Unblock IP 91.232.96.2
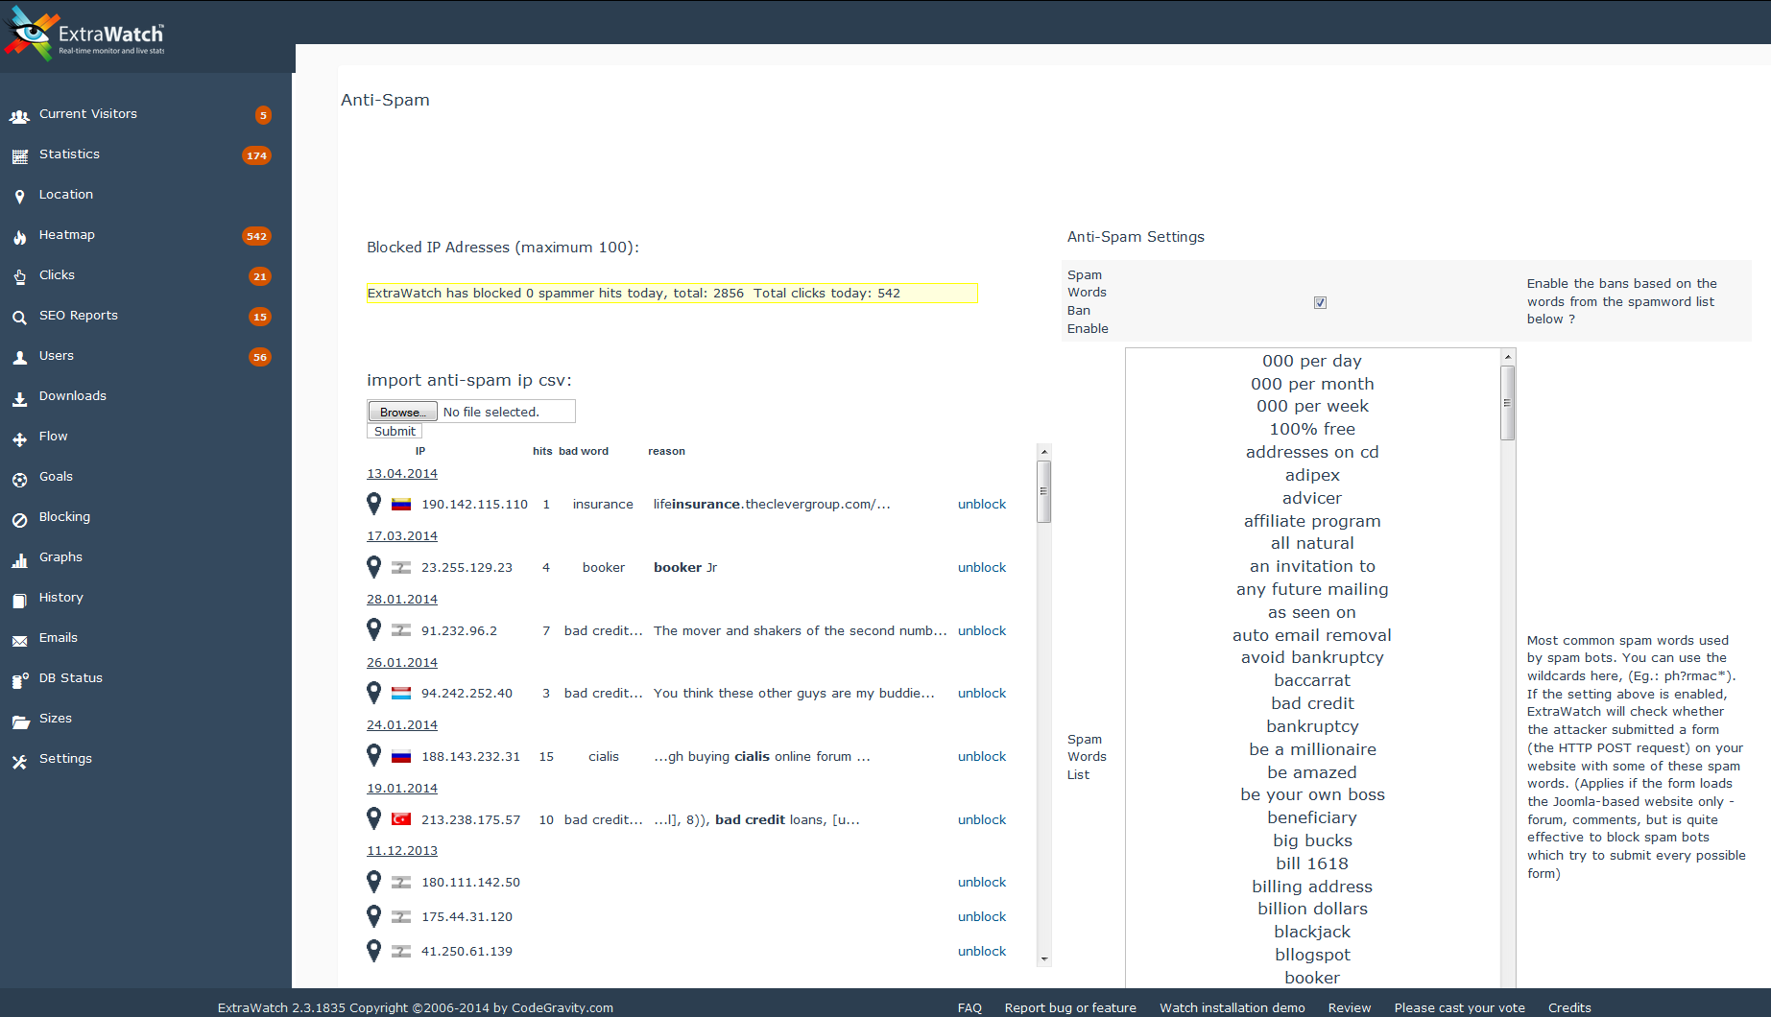This screenshot has height=1017, width=1771. [x=982, y=630]
